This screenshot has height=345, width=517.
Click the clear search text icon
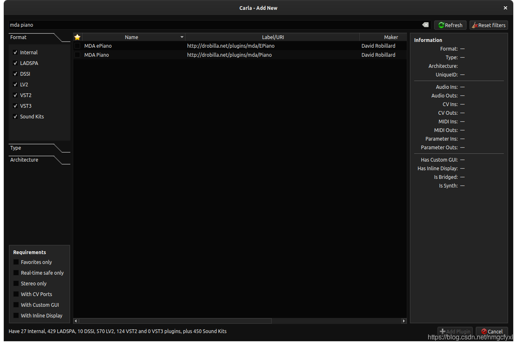(x=425, y=25)
